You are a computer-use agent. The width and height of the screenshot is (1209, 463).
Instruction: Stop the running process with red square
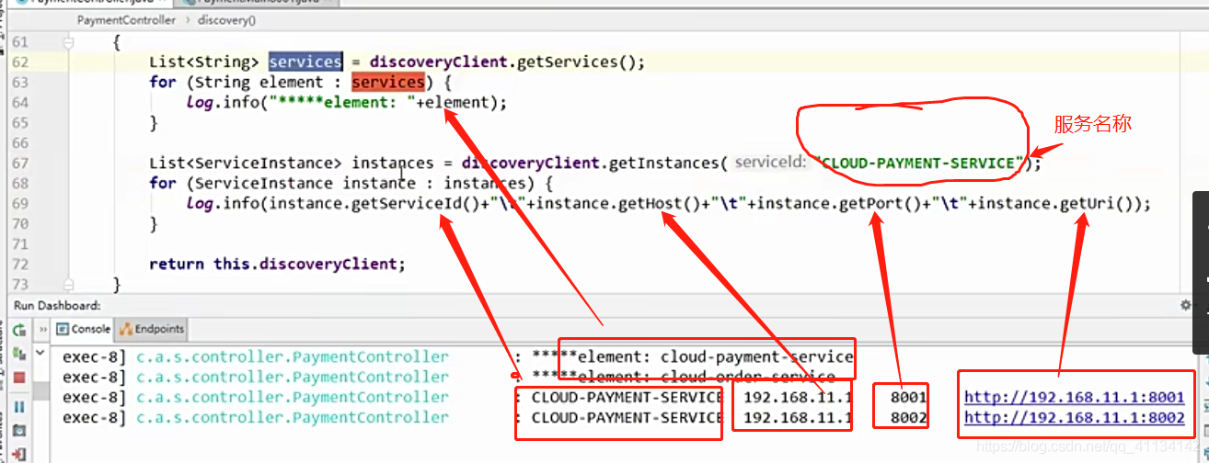[x=18, y=378]
